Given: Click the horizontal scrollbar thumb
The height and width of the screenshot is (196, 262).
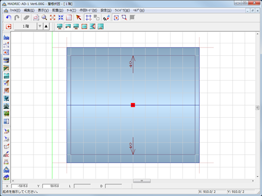Looking at the screenshot, I should coord(142,181).
